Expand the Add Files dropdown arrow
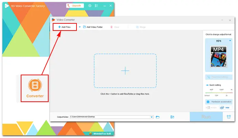Screen dimensions: 238x138 click(80, 27)
